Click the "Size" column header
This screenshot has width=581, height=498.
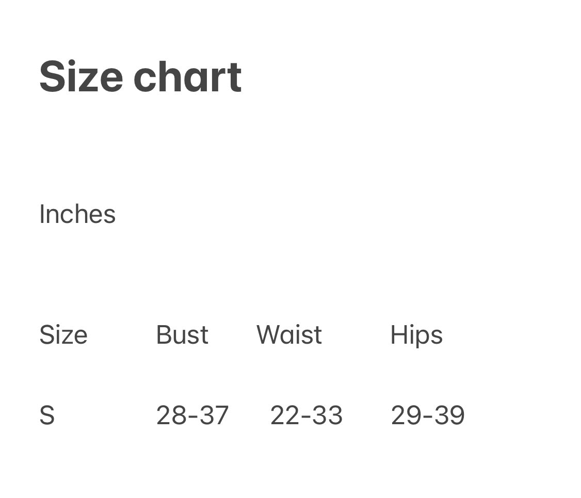click(63, 335)
